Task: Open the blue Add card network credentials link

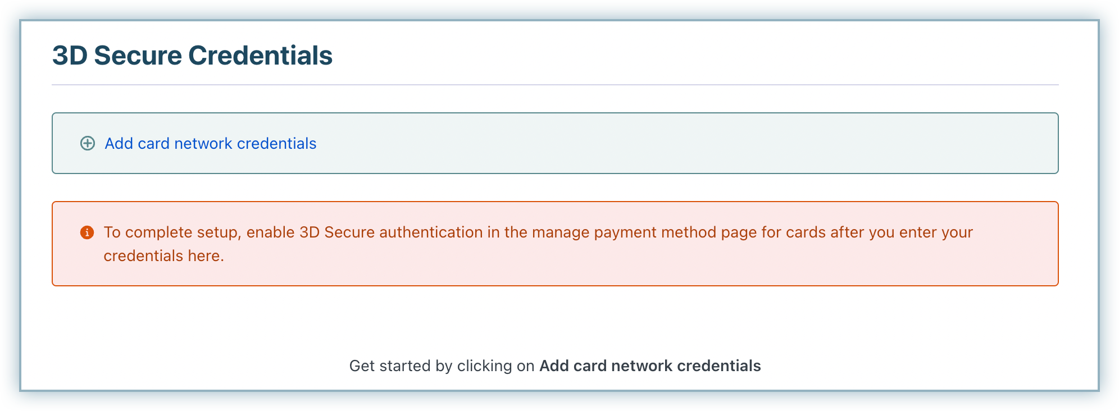Action: [211, 144]
